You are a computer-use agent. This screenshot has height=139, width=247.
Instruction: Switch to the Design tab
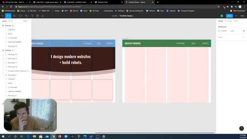[x=220, y=21]
